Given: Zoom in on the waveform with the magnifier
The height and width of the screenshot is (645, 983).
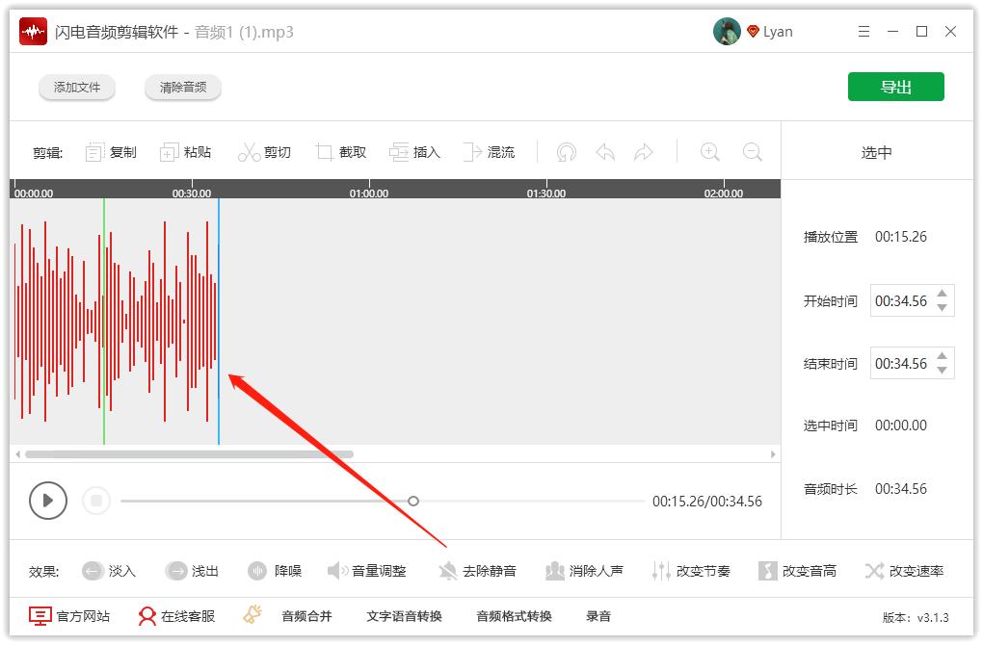Looking at the screenshot, I should pyautogui.click(x=710, y=151).
